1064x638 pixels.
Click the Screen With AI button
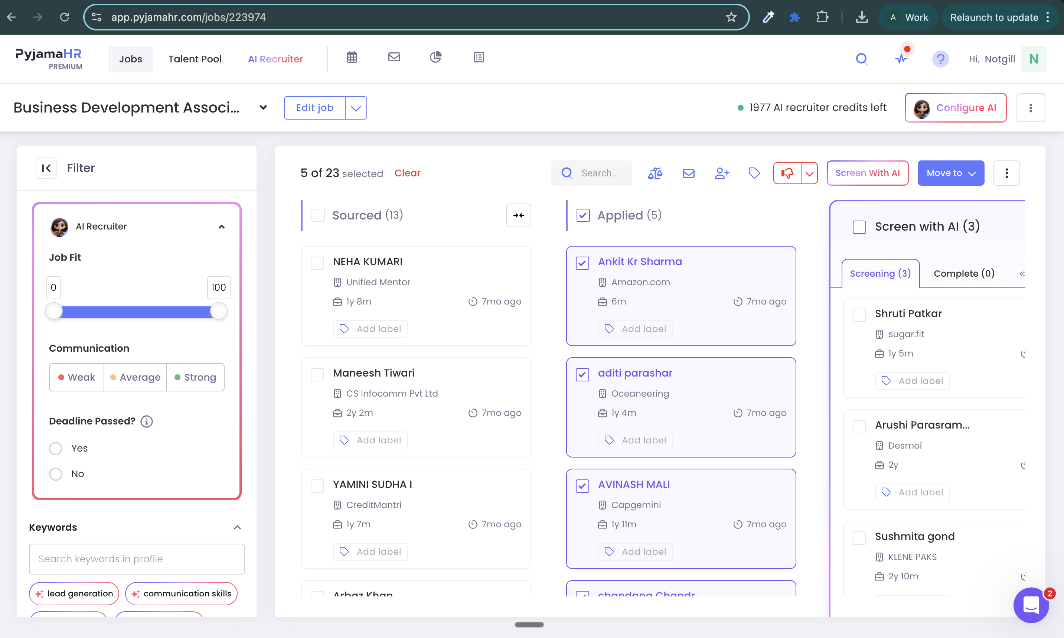click(x=867, y=173)
